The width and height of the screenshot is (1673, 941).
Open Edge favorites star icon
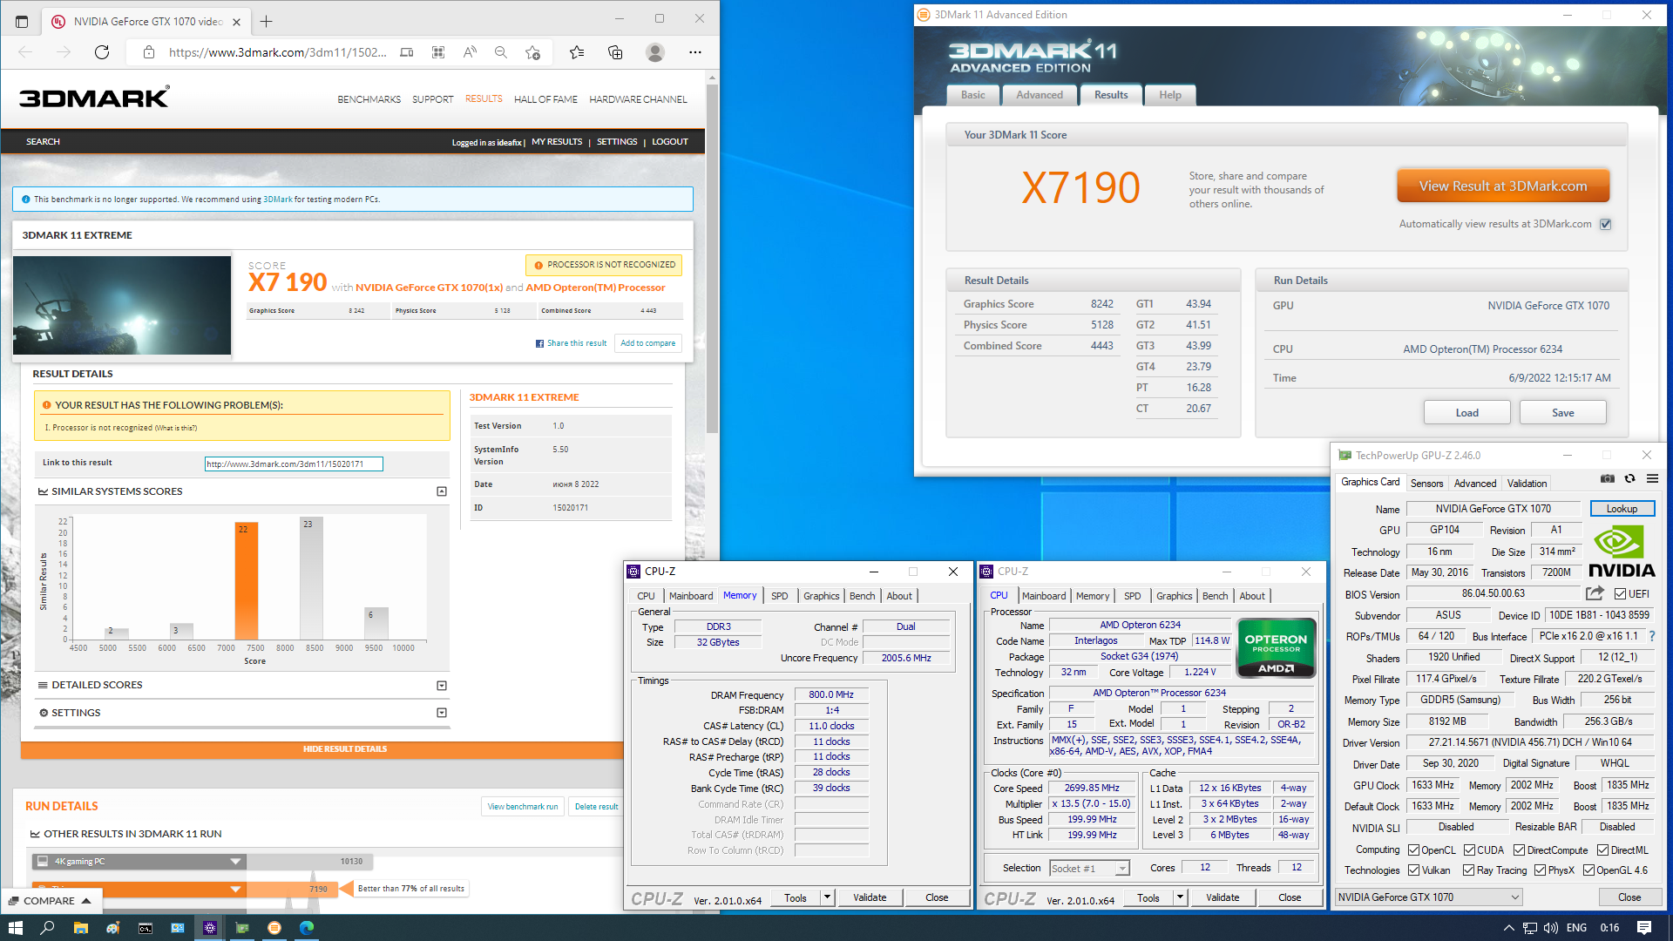577,52
